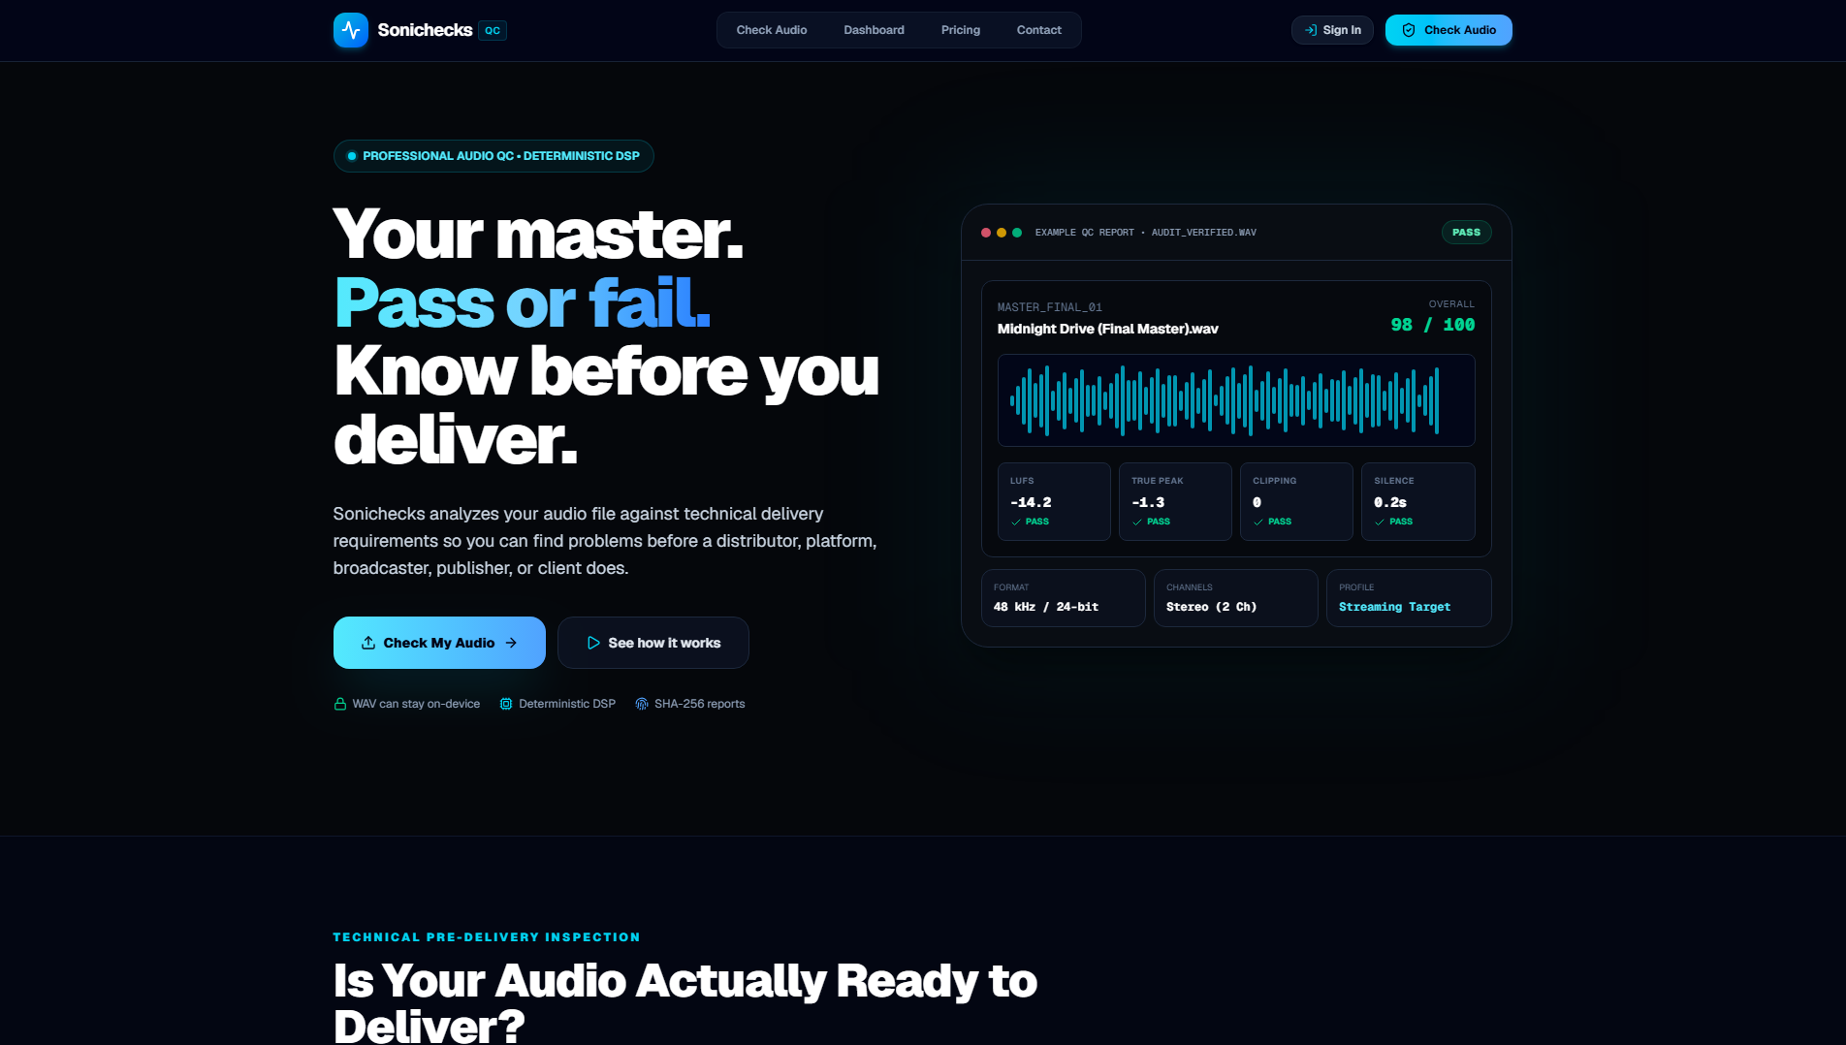The width and height of the screenshot is (1846, 1045).
Task: Click the heading Is Your Audio Actually Ready
Action: (685, 1002)
